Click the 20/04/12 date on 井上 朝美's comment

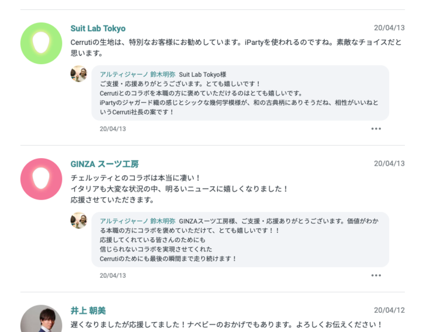click(x=389, y=310)
